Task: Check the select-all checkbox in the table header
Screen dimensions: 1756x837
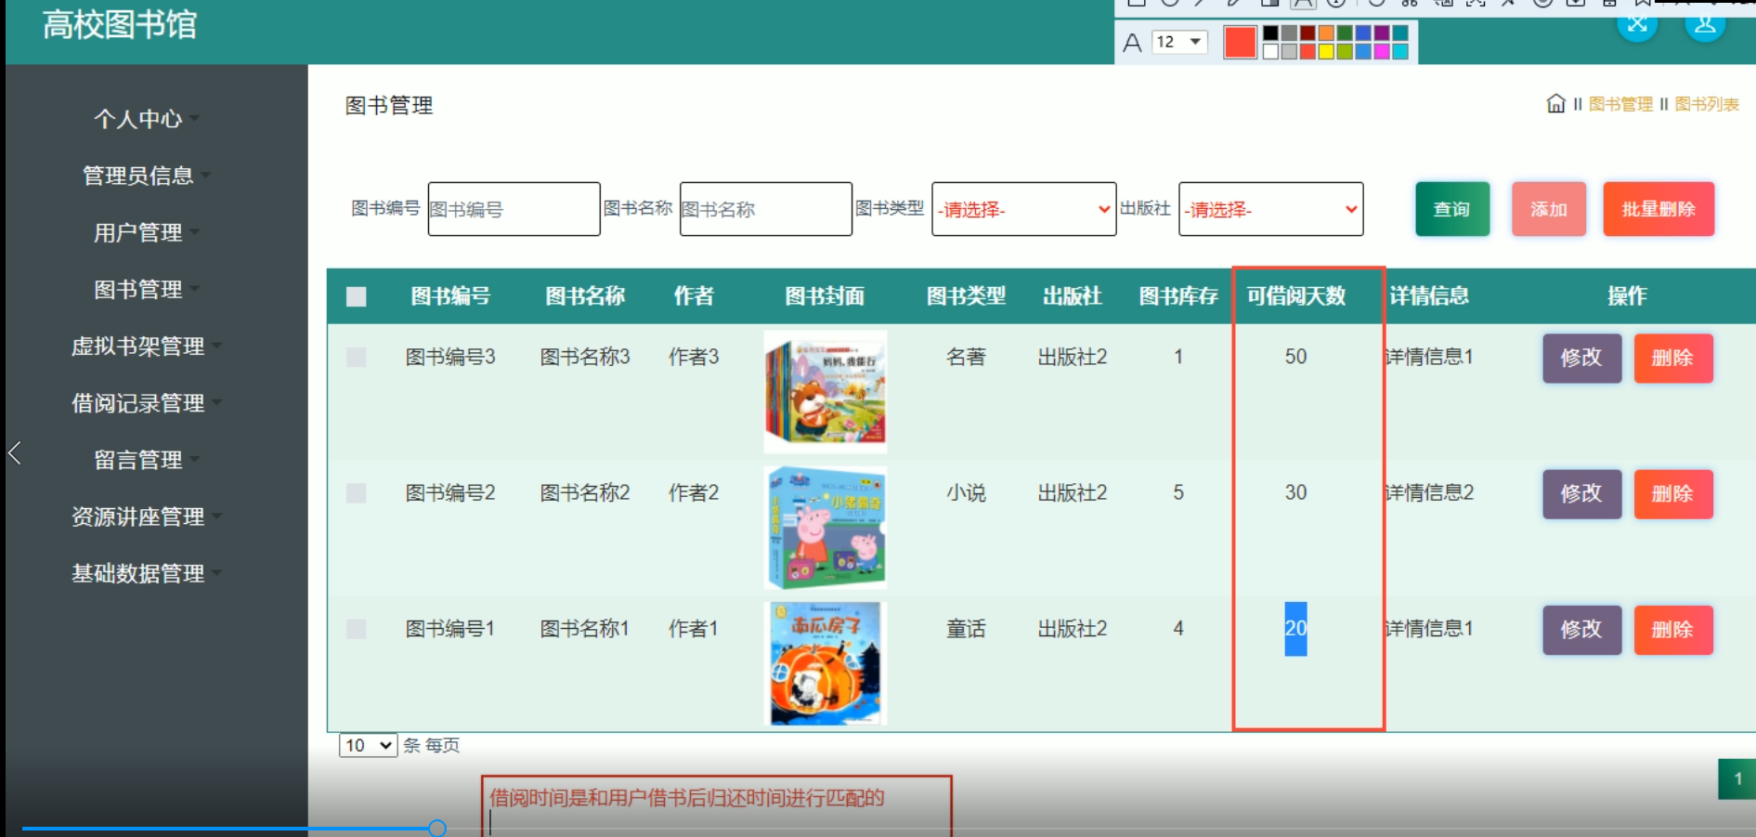Action: (x=356, y=296)
